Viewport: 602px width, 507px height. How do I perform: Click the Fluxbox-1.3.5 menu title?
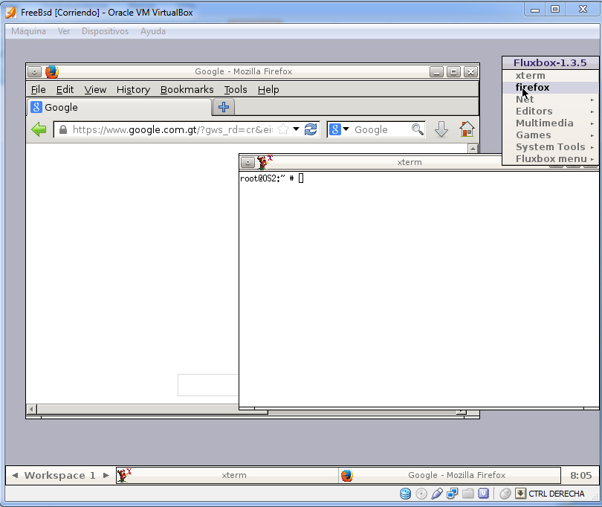point(550,63)
